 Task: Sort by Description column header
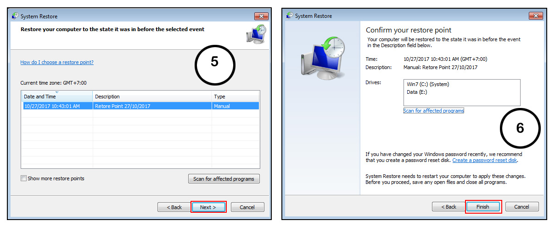pyautogui.click(x=152, y=97)
